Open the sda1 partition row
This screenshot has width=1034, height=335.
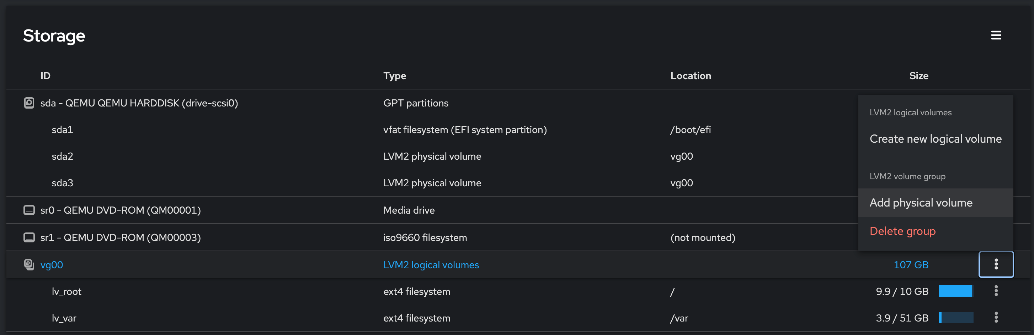tap(62, 130)
